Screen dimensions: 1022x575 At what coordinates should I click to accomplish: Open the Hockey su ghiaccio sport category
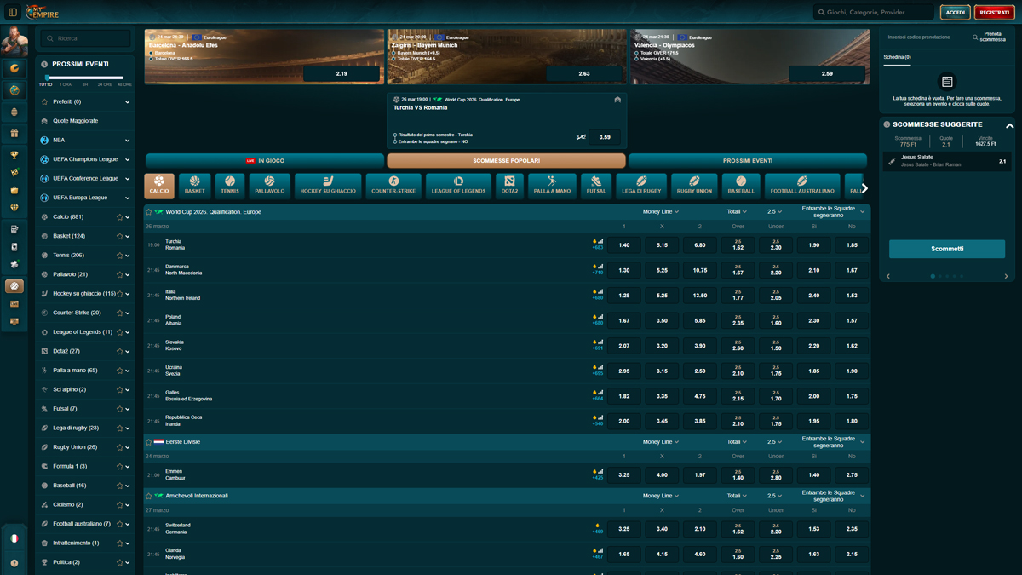tap(328, 185)
